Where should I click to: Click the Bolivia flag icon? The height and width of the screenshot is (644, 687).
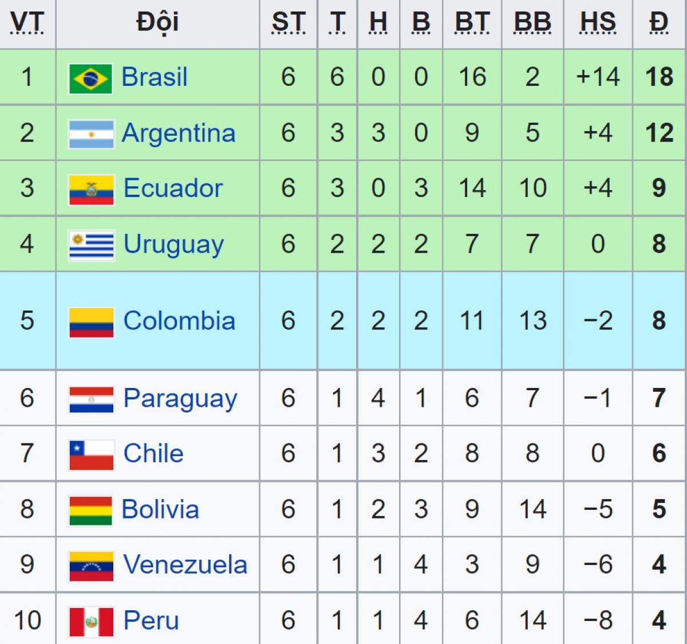[90, 511]
